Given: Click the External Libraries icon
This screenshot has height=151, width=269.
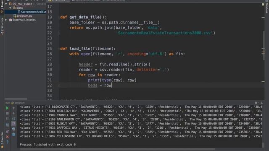Looking at the screenshot, I should pos(11,20).
